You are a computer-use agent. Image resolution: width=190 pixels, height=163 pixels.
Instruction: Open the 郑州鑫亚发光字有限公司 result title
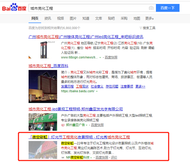click(x=76, y=109)
